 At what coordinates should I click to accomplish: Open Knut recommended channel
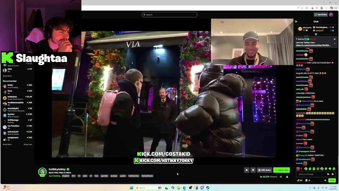pyautogui.click(x=17, y=92)
